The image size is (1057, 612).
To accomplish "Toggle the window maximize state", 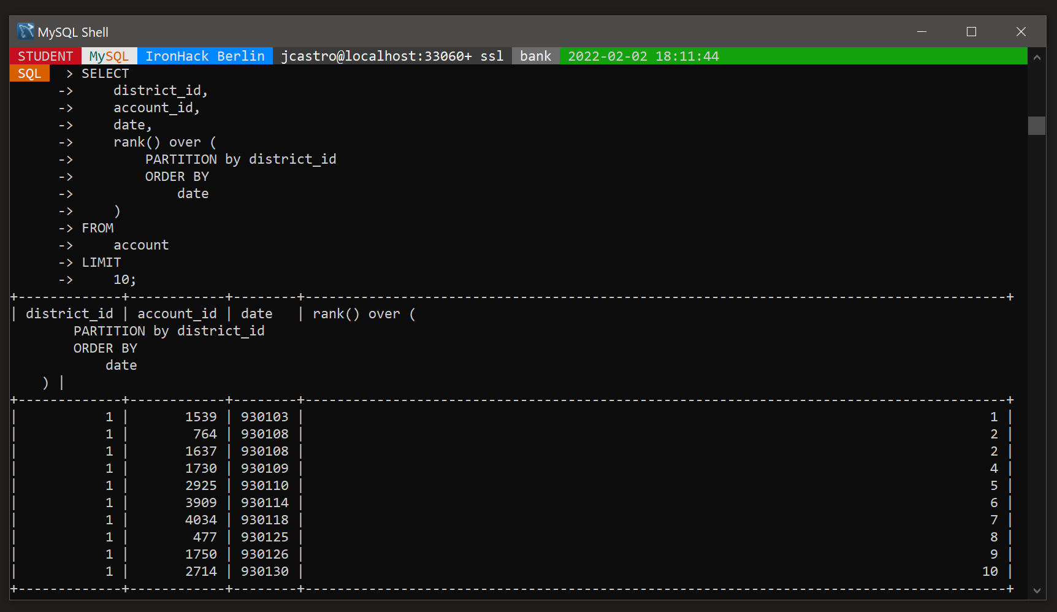I will [x=971, y=31].
